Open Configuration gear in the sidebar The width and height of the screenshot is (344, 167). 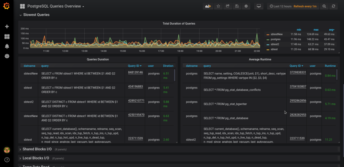[x=7, y=56]
